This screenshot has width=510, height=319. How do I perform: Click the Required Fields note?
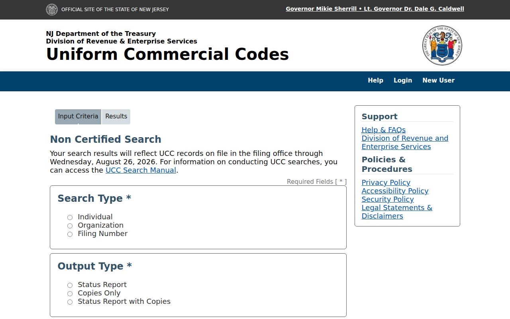(x=317, y=182)
